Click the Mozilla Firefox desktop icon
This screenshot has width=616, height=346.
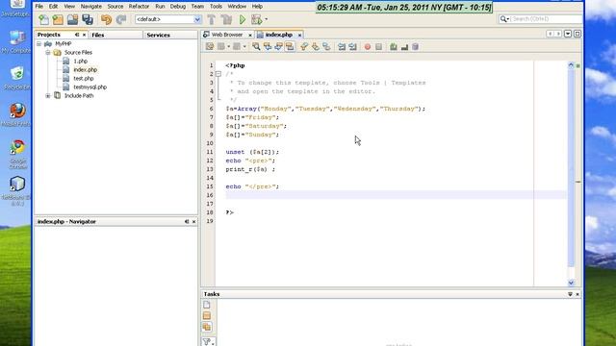17,114
